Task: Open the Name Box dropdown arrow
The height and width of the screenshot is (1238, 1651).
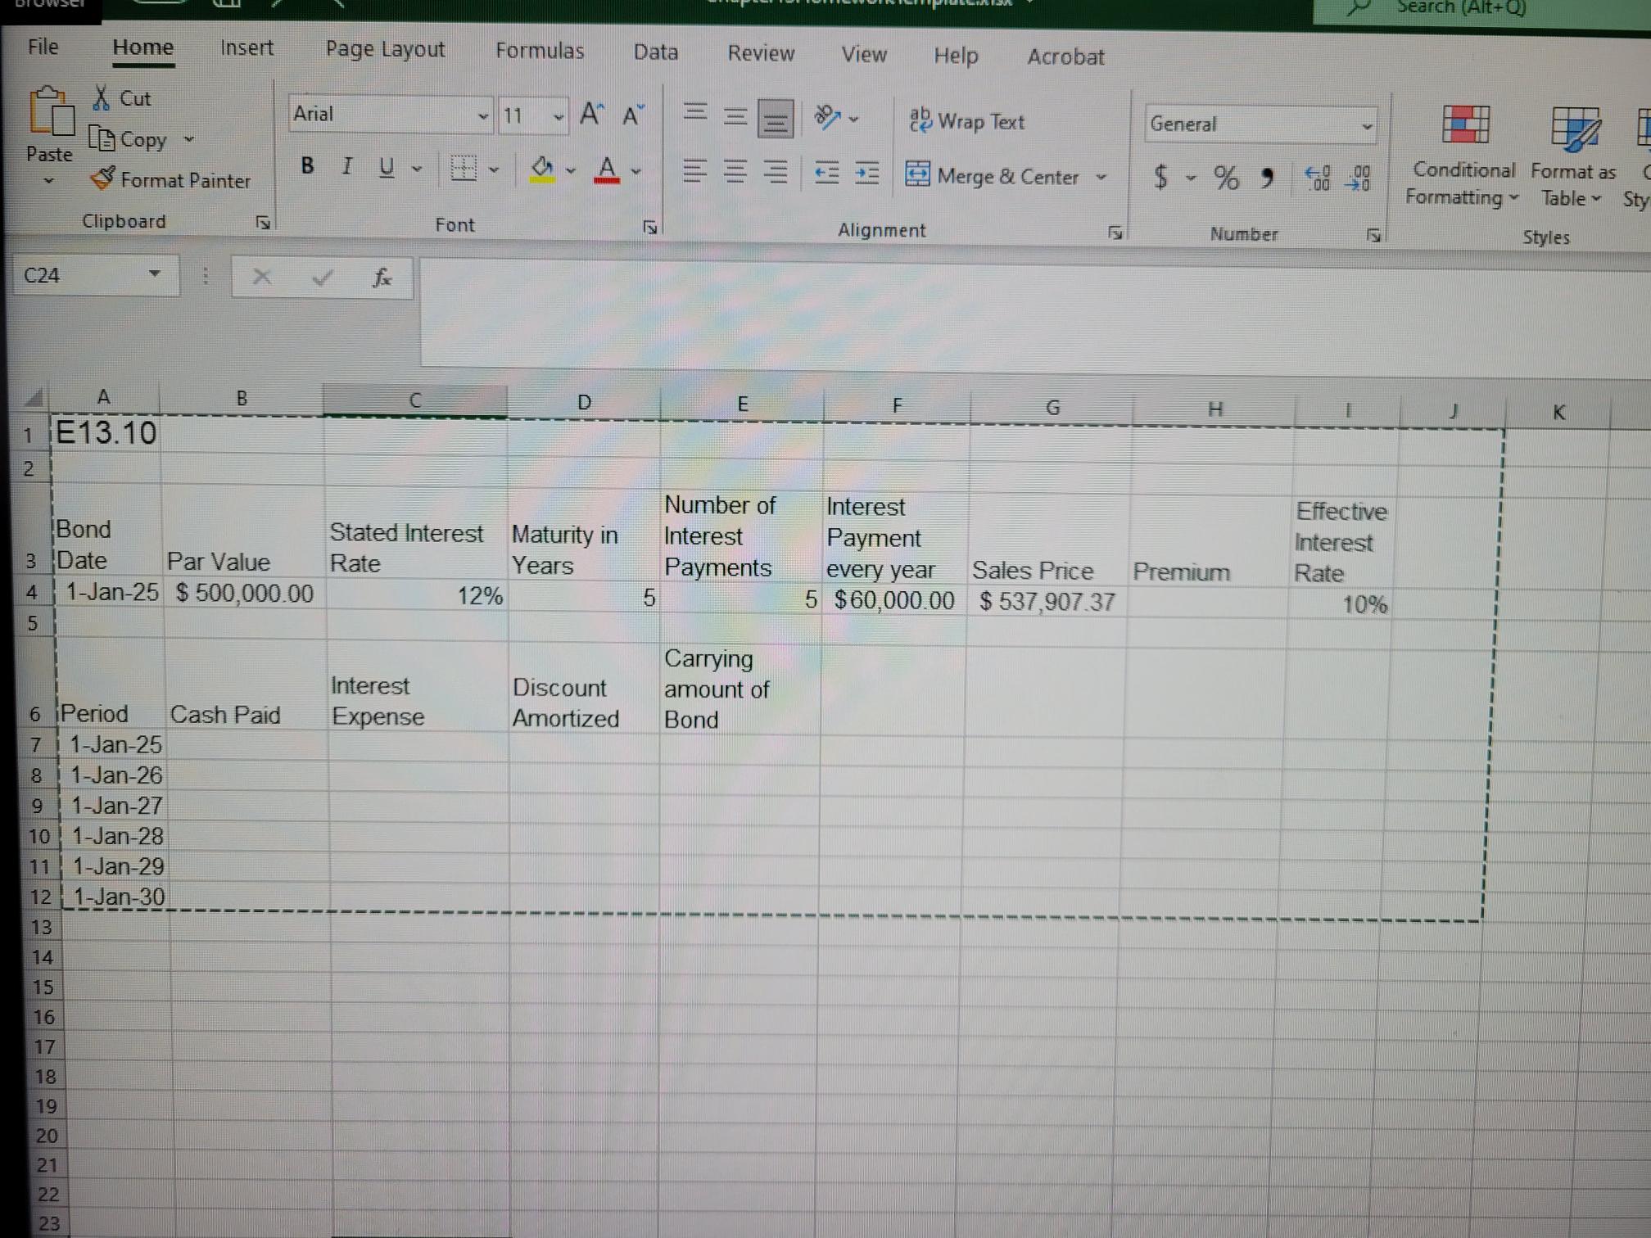Action: click(154, 273)
